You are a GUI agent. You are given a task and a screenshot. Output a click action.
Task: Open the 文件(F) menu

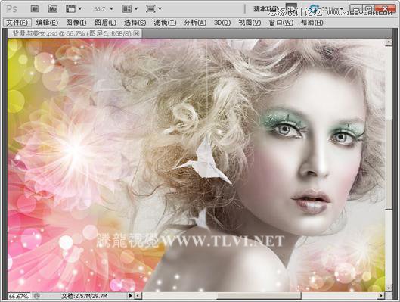[17, 23]
